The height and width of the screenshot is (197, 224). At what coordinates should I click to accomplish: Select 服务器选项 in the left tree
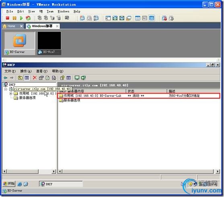point(27,98)
